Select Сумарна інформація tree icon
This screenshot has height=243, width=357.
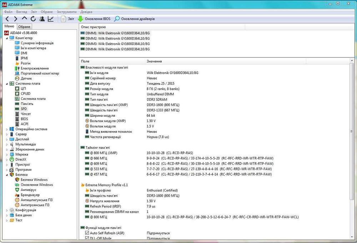[x=17, y=43]
